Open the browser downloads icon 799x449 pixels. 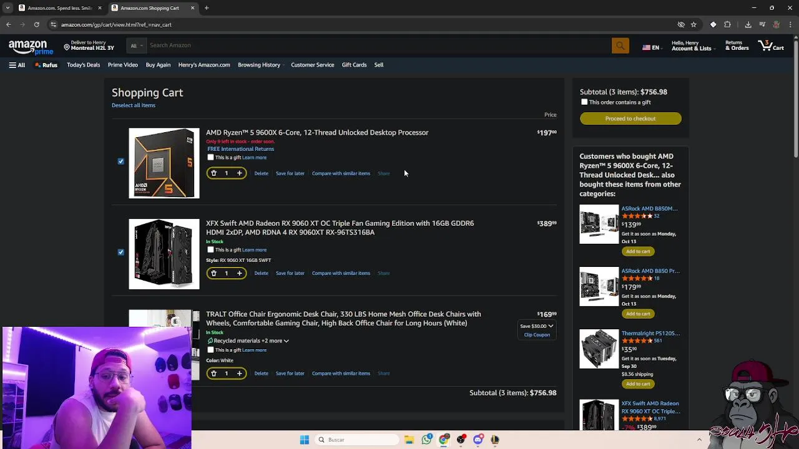point(748,24)
